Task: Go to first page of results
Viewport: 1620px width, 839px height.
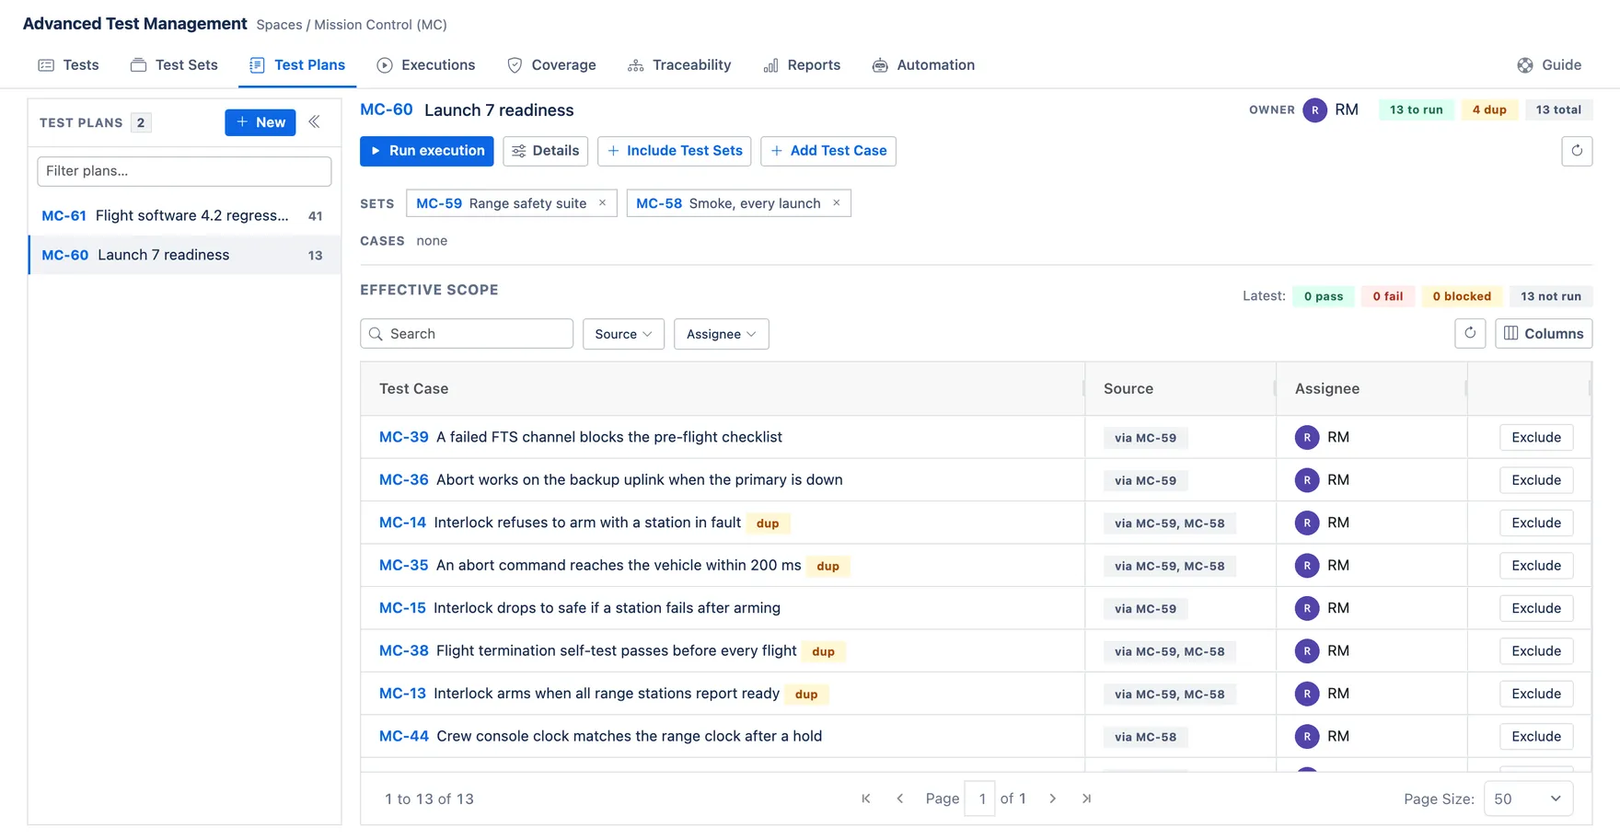Action: pos(866,799)
